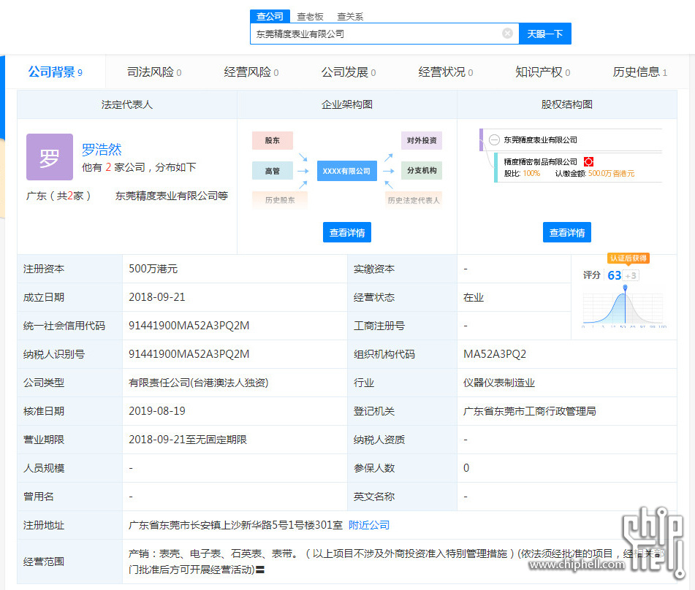Viewport: 695px width, 590px height.
Task: Click the 股比 100% value
Action: pyautogui.click(x=531, y=174)
